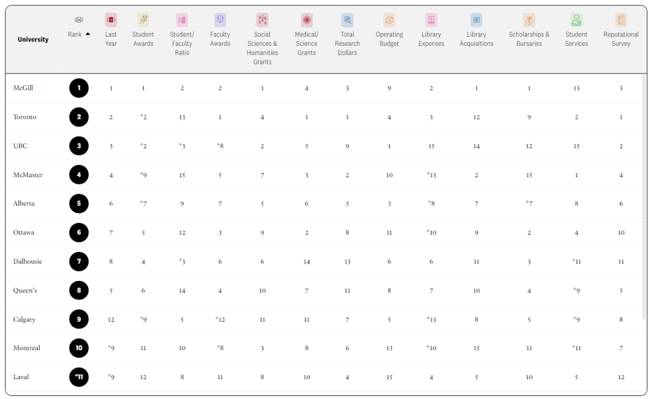Image resolution: width=652 pixels, height=399 pixels.
Task: Select the UBC university name
Action: [x=21, y=146]
